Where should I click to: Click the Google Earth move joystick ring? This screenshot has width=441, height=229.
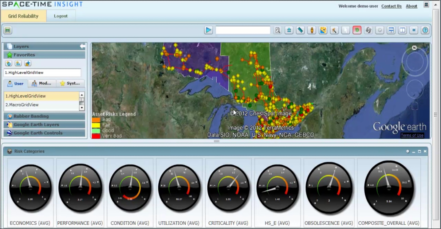[415, 89]
